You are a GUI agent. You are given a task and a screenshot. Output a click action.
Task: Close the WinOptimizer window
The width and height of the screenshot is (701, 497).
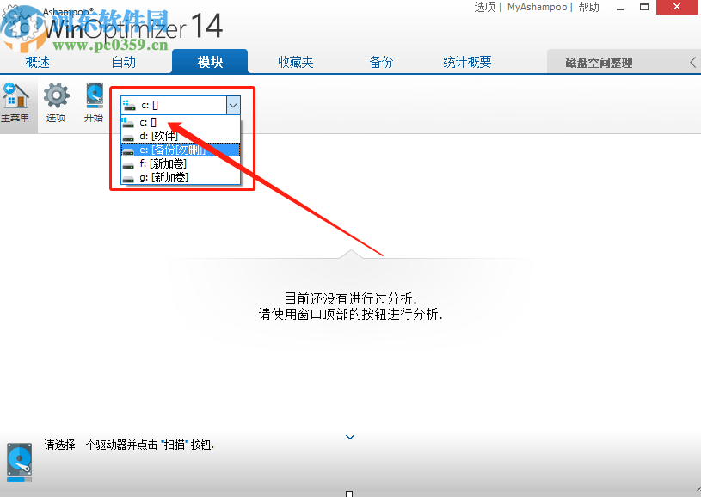tap(677, 7)
